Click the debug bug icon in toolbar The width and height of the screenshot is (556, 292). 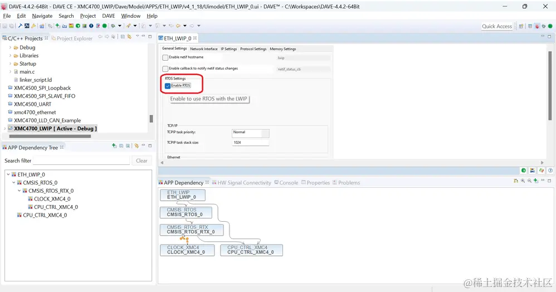point(113,26)
